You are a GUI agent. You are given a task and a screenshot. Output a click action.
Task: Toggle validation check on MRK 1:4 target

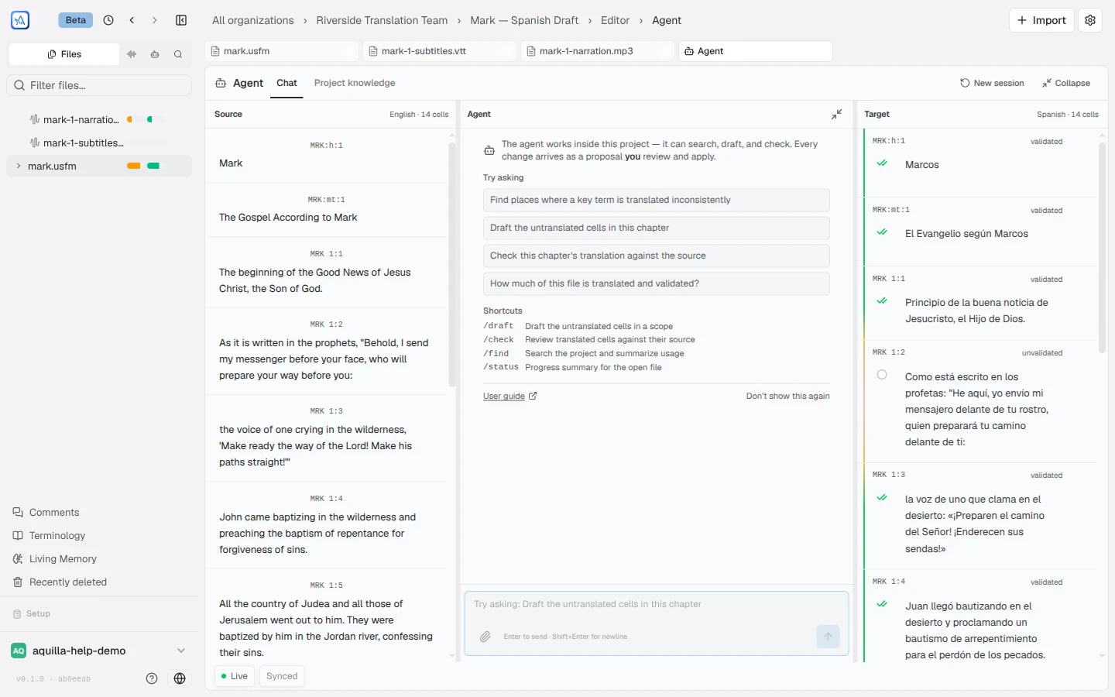(x=882, y=605)
